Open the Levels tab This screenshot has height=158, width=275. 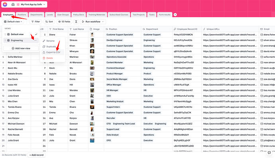[x=50, y=15]
